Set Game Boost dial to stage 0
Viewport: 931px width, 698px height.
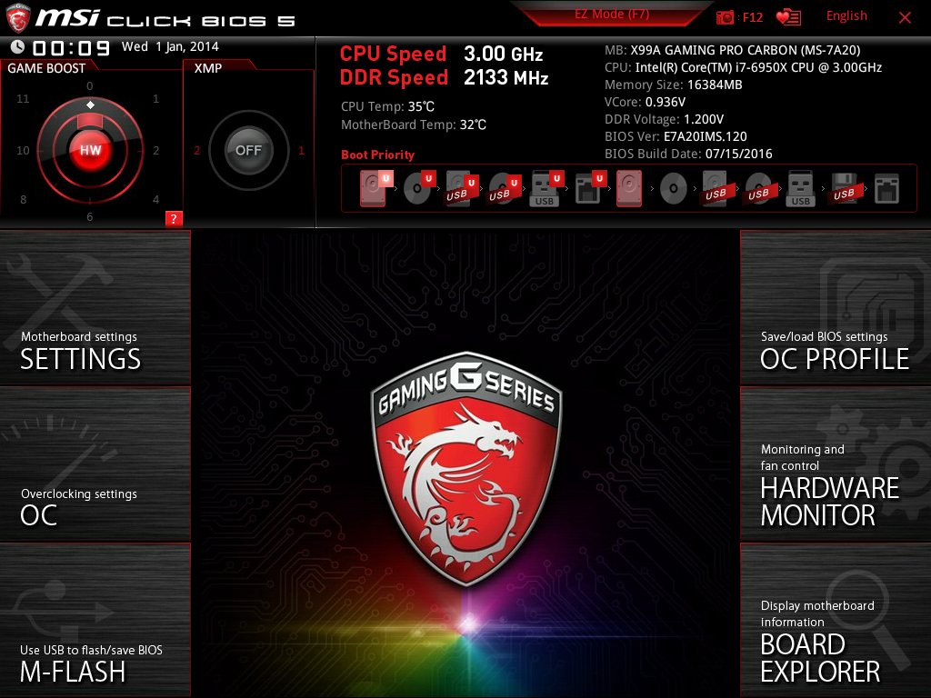tap(90, 86)
